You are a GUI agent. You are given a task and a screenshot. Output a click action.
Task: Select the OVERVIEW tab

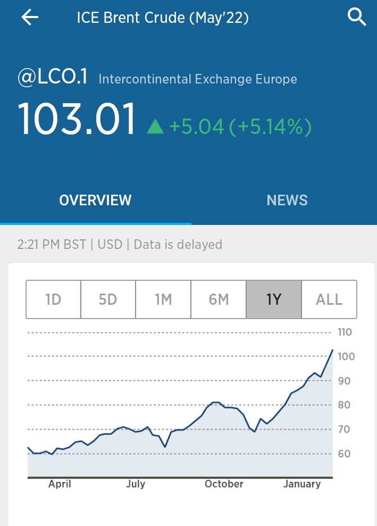(95, 200)
